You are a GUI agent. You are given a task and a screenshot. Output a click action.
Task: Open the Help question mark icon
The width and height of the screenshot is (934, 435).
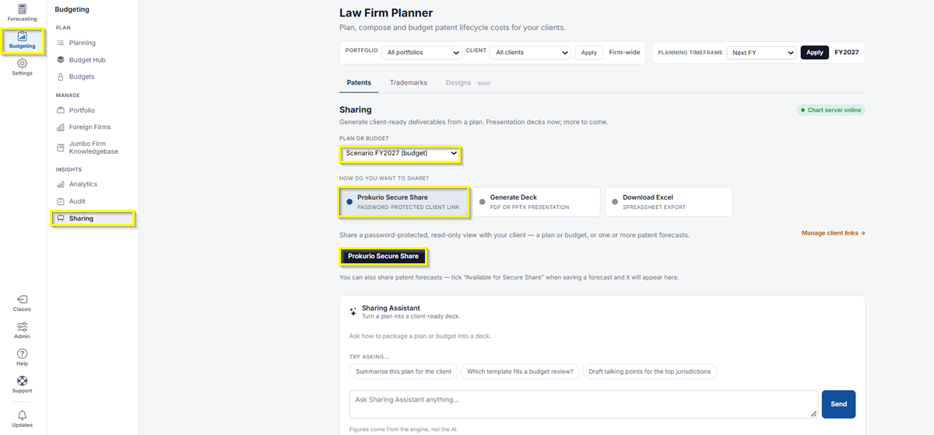22,353
